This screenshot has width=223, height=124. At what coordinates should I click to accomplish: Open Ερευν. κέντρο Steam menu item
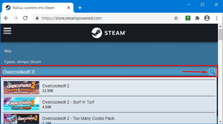click(23, 62)
